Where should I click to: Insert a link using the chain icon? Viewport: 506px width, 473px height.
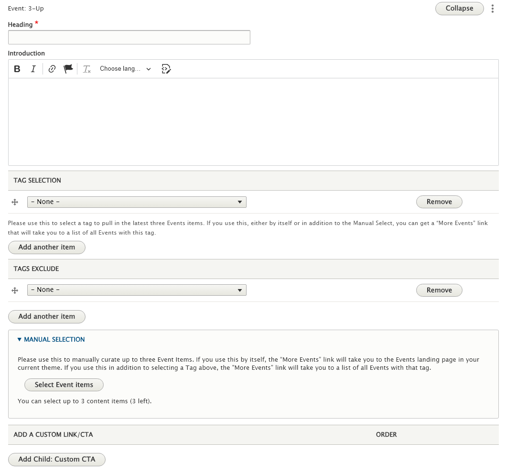52,69
